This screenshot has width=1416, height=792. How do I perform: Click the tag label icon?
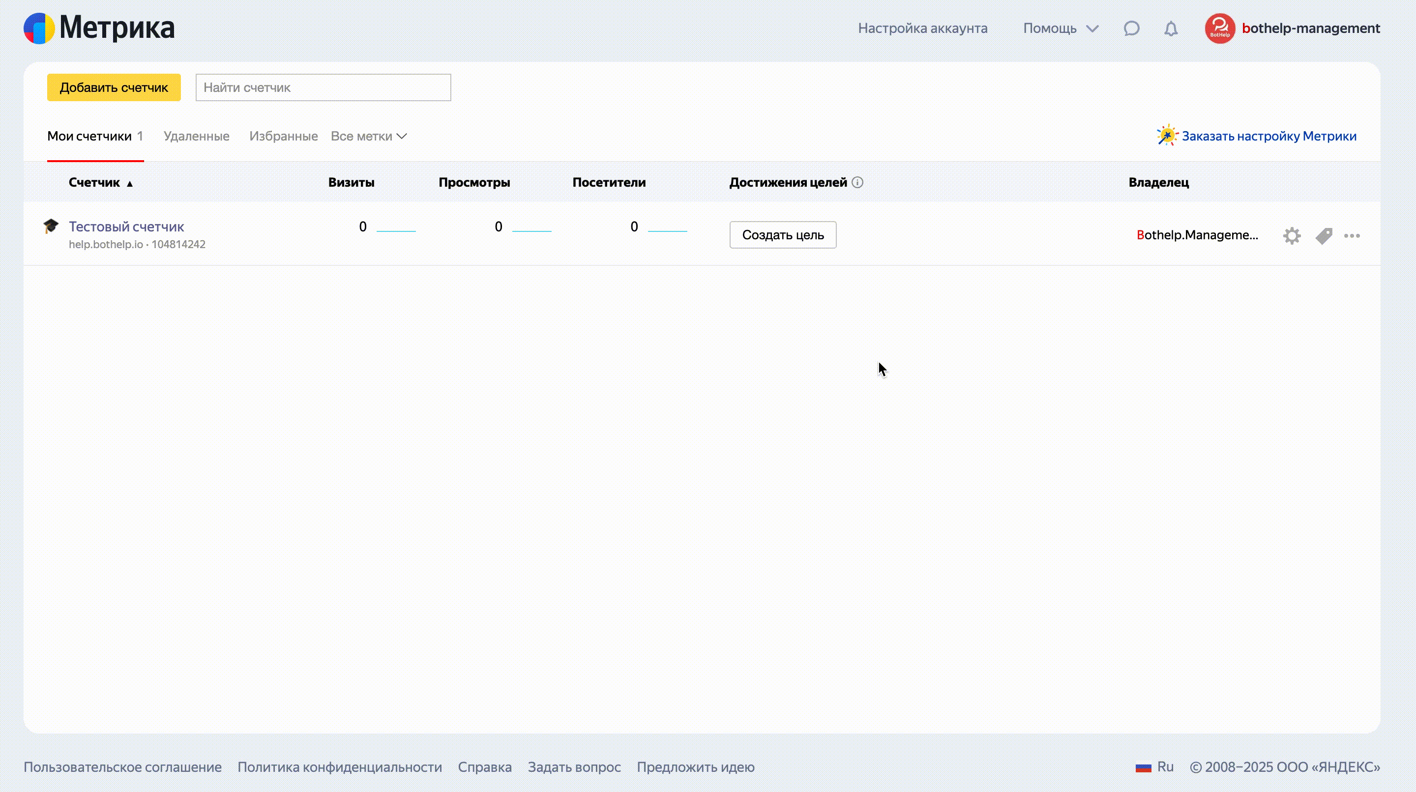coord(1324,236)
